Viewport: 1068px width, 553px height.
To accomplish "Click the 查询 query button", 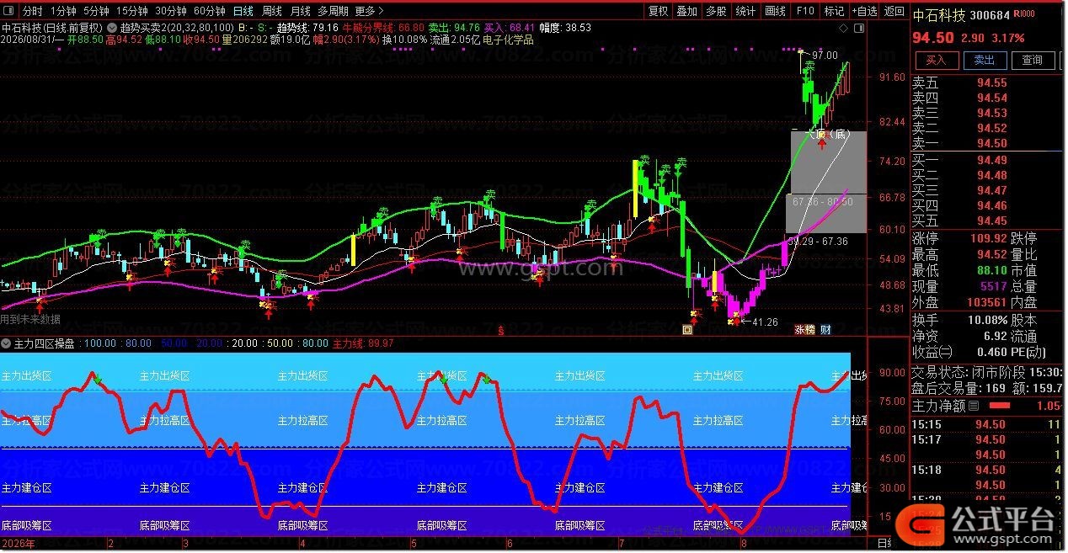I will point(1032,60).
